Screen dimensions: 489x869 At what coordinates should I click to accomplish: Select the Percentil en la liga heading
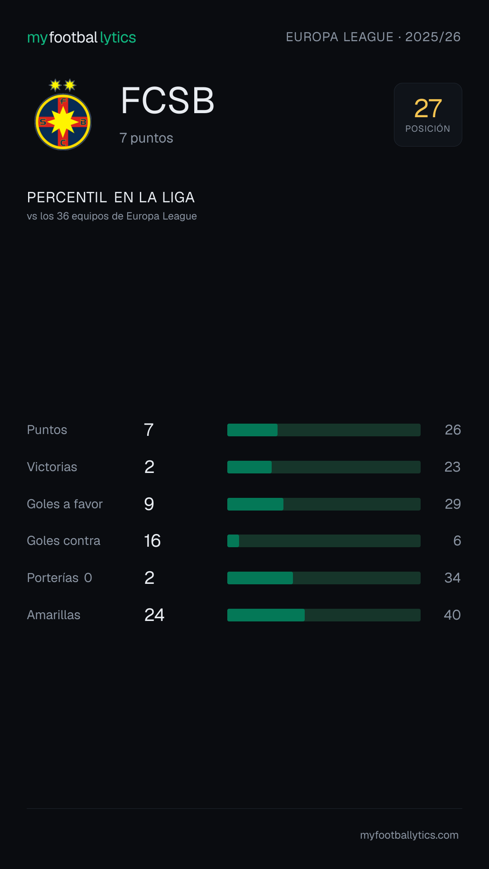tap(111, 197)
